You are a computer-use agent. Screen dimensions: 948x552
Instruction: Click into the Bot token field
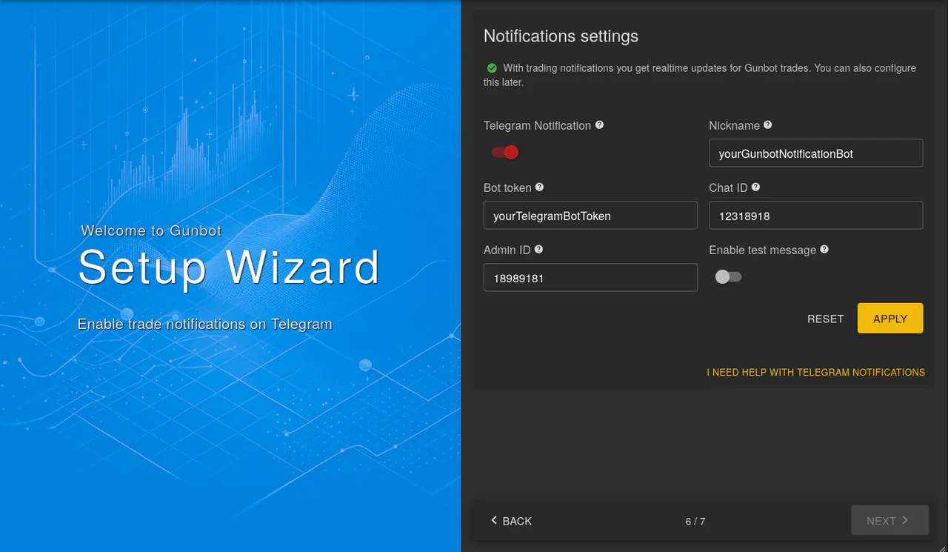pos(590,216)
